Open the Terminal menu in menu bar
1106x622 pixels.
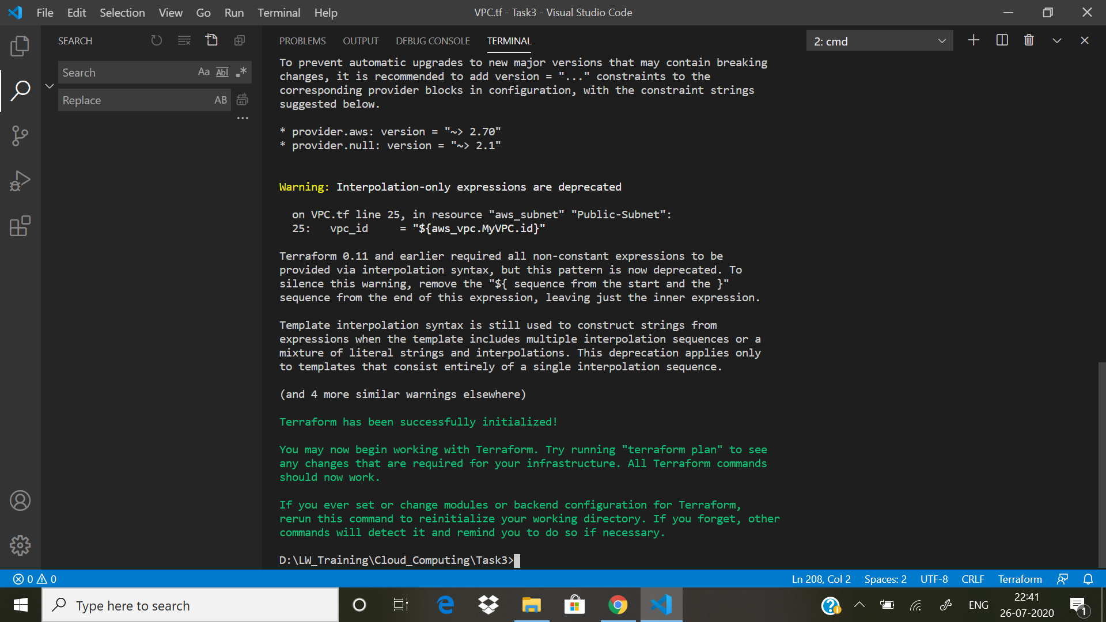[x=279, y=13]
